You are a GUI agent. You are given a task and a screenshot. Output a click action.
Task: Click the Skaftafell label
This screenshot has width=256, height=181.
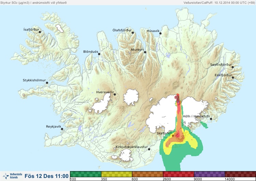(x=164, y=133)
